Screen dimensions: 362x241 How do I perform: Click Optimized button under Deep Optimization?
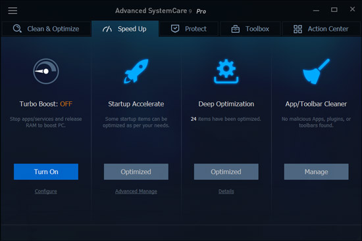click(x=226, y=171)
